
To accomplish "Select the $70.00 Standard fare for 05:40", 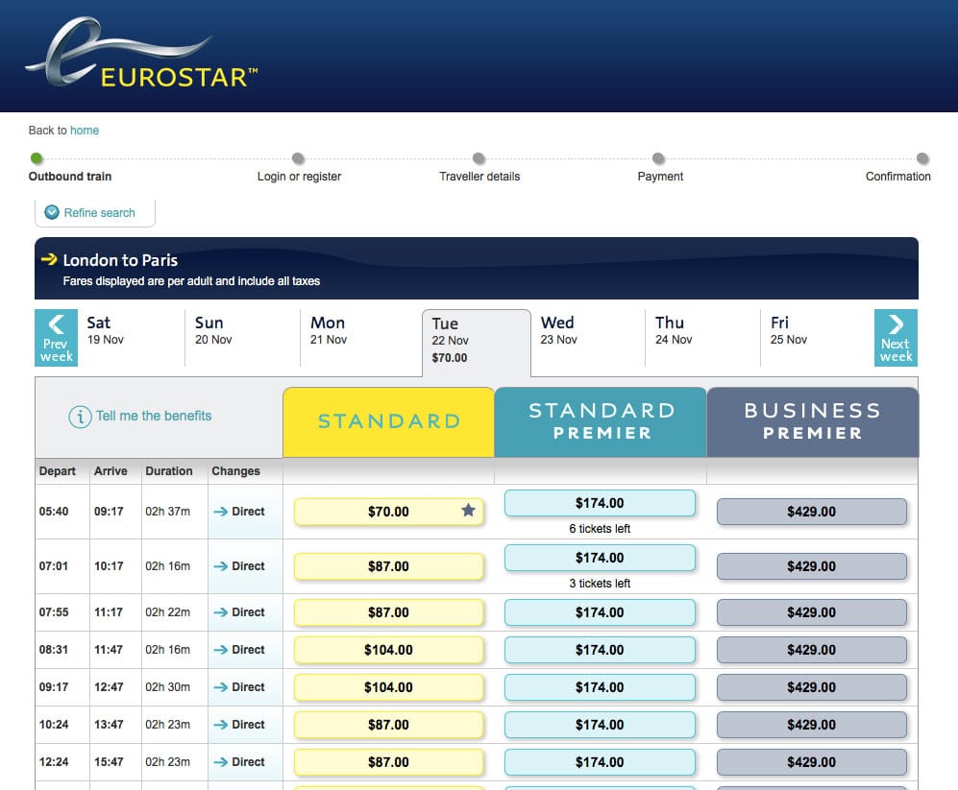I will point(388,511).
